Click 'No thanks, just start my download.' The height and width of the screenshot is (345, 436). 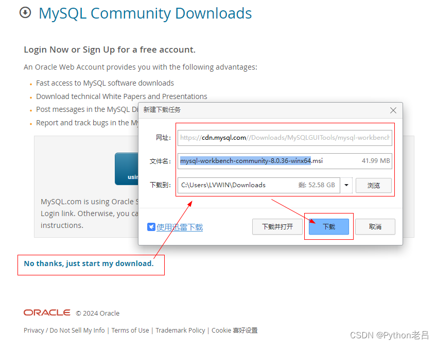89,264
